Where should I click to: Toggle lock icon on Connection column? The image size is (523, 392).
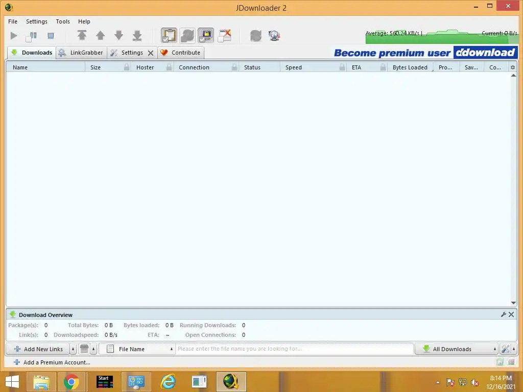tap(234, 67)
